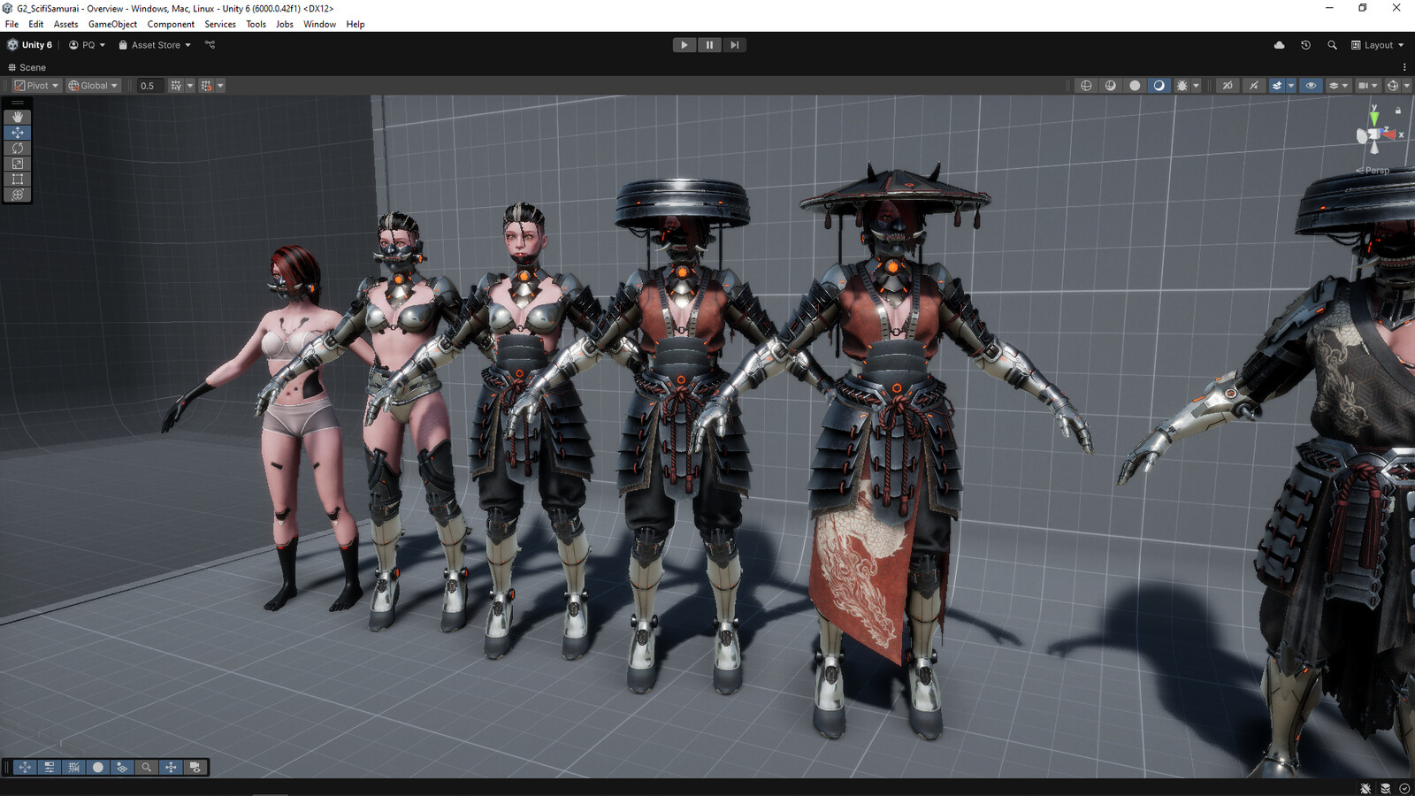Select the combined Transform tool

(18, 195)
